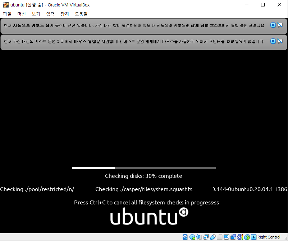Viewport: 288px width, 241px height.
Task: Open the display indicator icon
Action: click(226, 237)
